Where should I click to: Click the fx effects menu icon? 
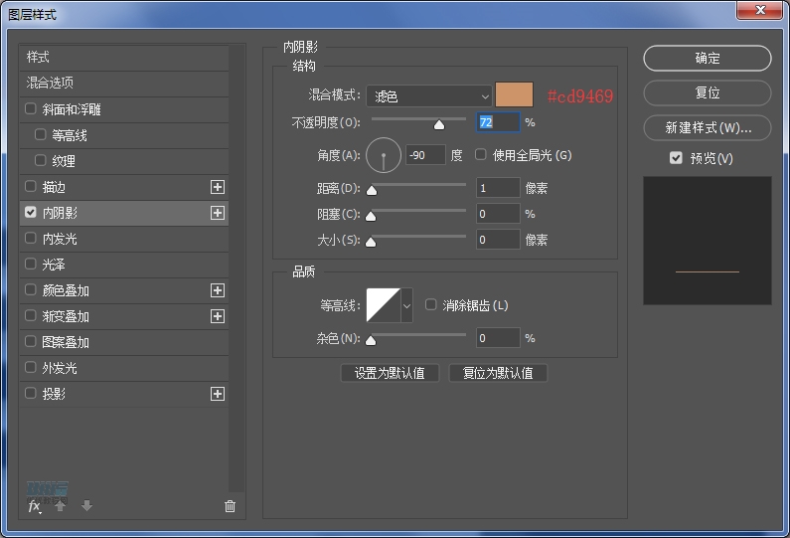click(34, 506)
